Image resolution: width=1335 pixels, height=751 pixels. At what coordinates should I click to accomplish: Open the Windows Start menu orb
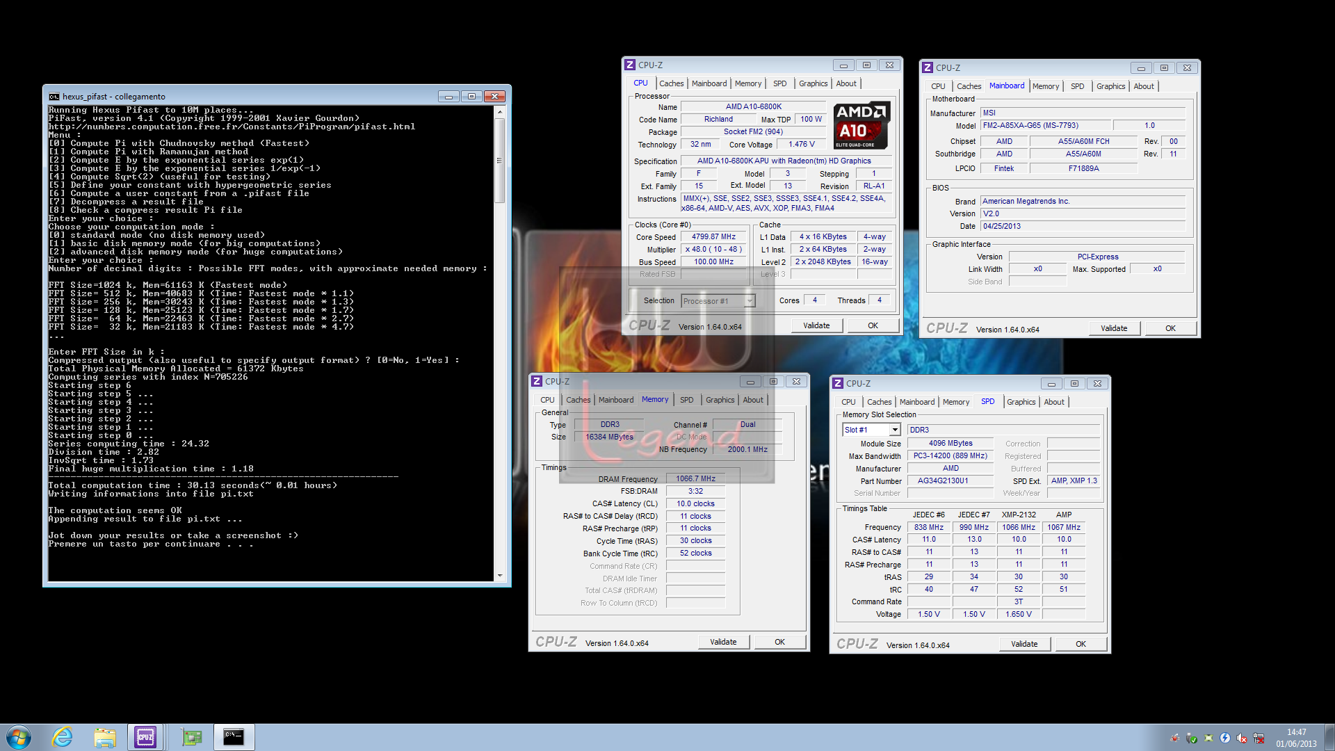[19, 737]
